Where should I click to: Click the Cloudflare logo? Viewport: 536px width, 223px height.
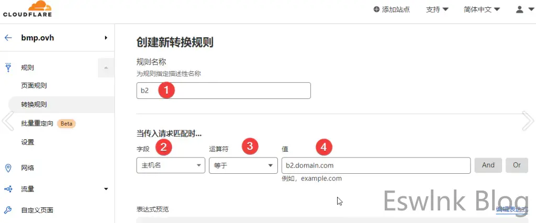click(x=28, y=9)
